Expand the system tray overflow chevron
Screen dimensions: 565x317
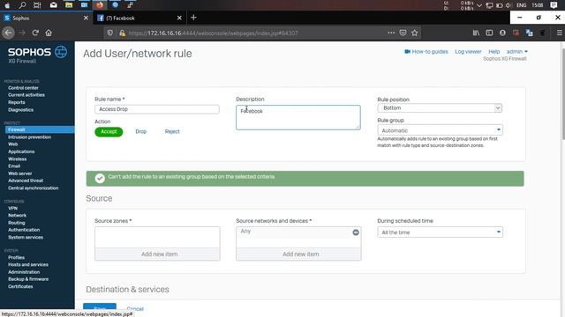click(x=479, y=5)
